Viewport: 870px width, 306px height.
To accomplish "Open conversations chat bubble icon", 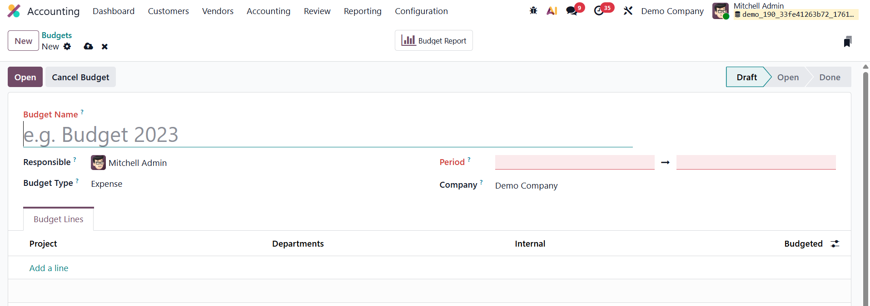I will click(572, 10).
